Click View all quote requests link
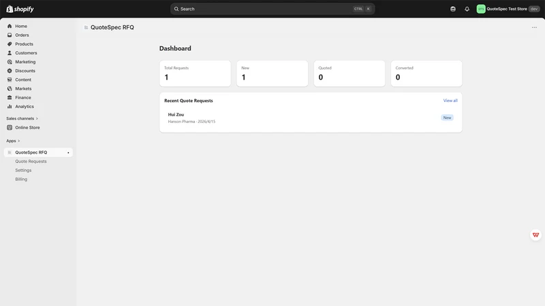 click(x=450, y=101)
